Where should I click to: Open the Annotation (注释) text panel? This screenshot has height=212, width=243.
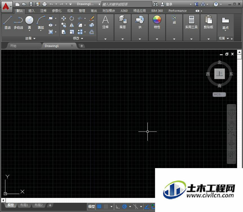105,22
